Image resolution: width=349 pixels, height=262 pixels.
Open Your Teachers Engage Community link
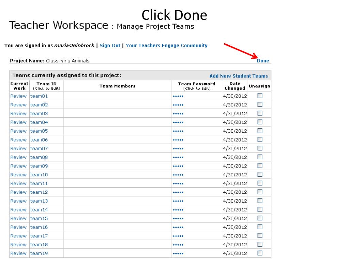click(x=166, y=45)
